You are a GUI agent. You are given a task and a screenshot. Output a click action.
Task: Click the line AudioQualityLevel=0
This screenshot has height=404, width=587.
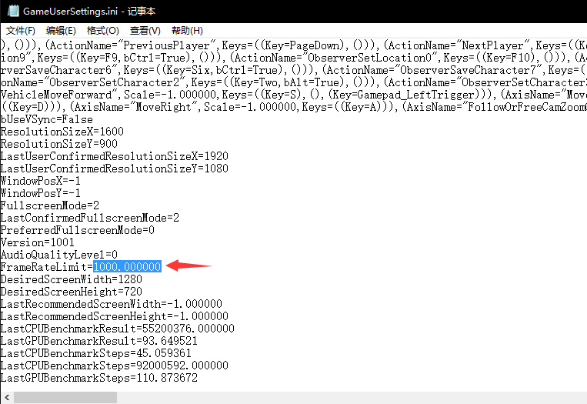pyautogui.click(x=58, y=255)
